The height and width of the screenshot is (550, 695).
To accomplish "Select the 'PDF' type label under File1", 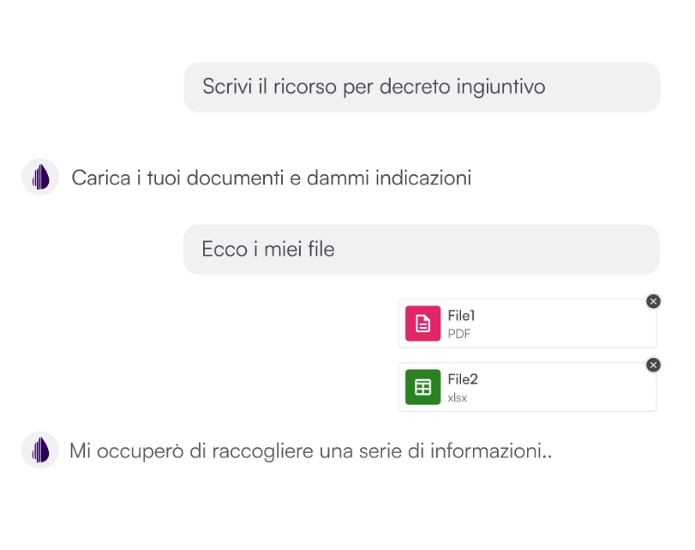I will coord(459,334).
